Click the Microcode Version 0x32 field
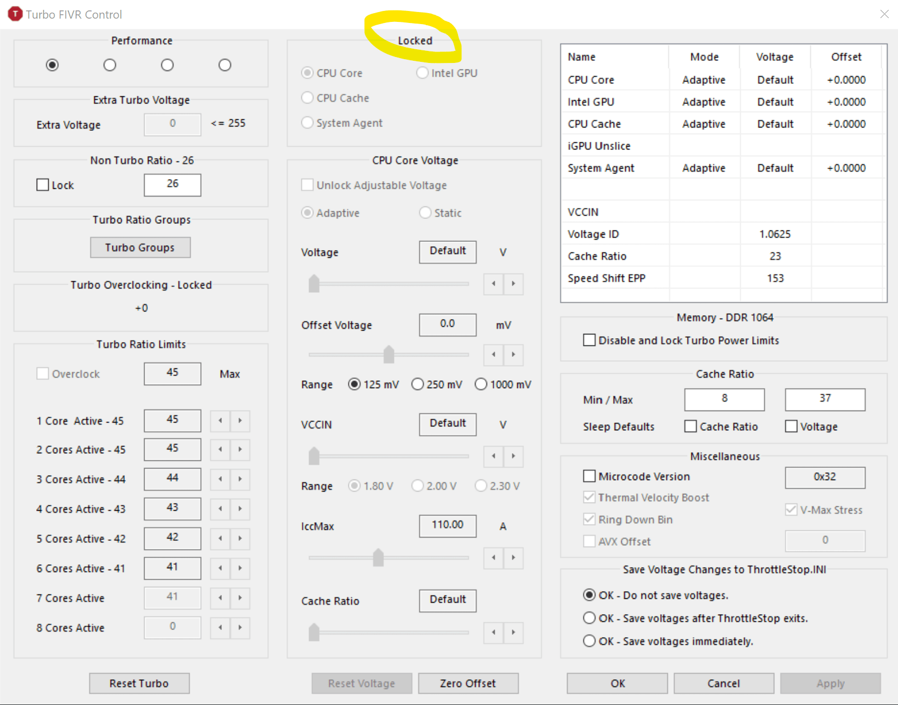 825,477
